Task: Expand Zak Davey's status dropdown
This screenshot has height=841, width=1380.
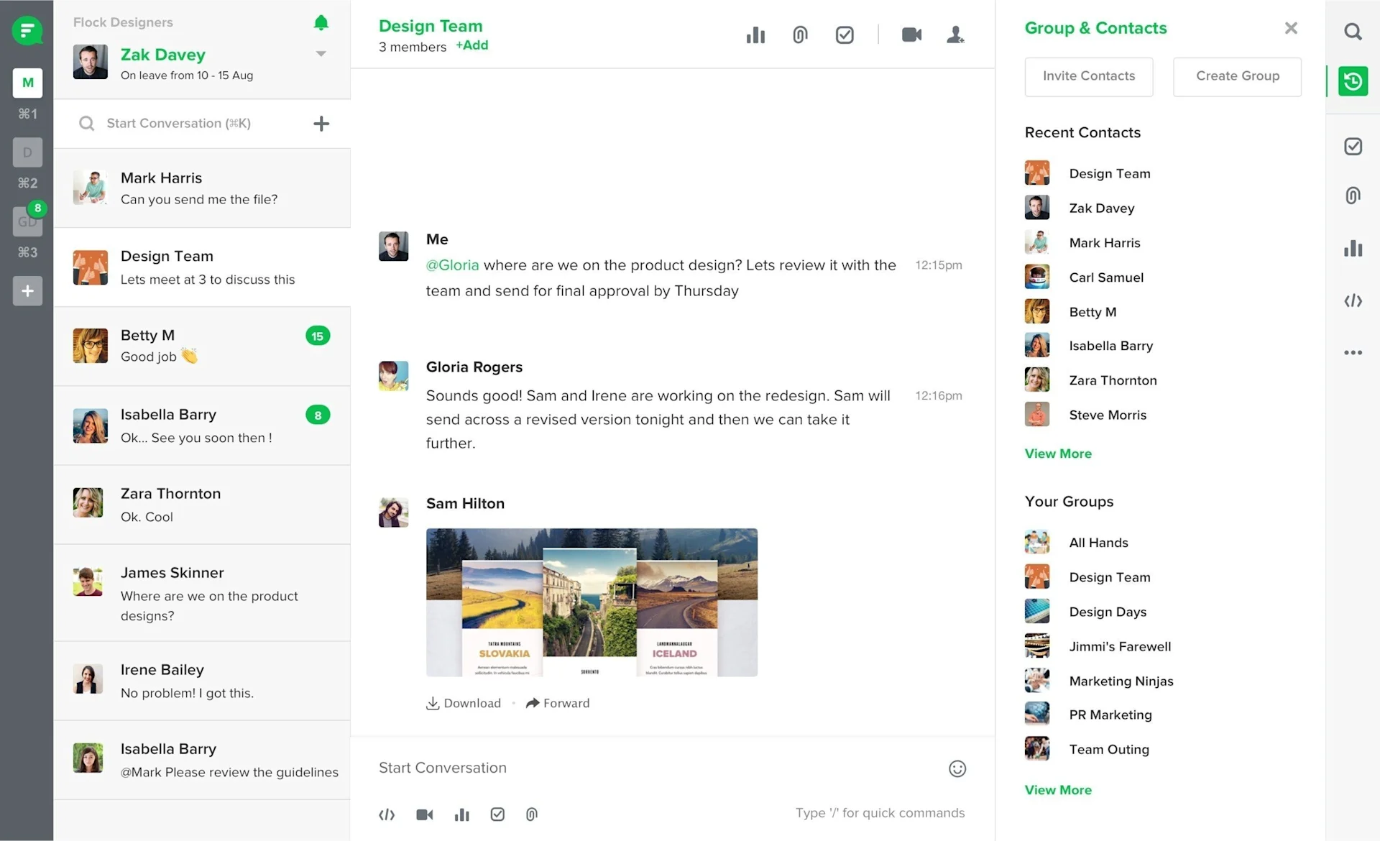Action: (321, 52)
